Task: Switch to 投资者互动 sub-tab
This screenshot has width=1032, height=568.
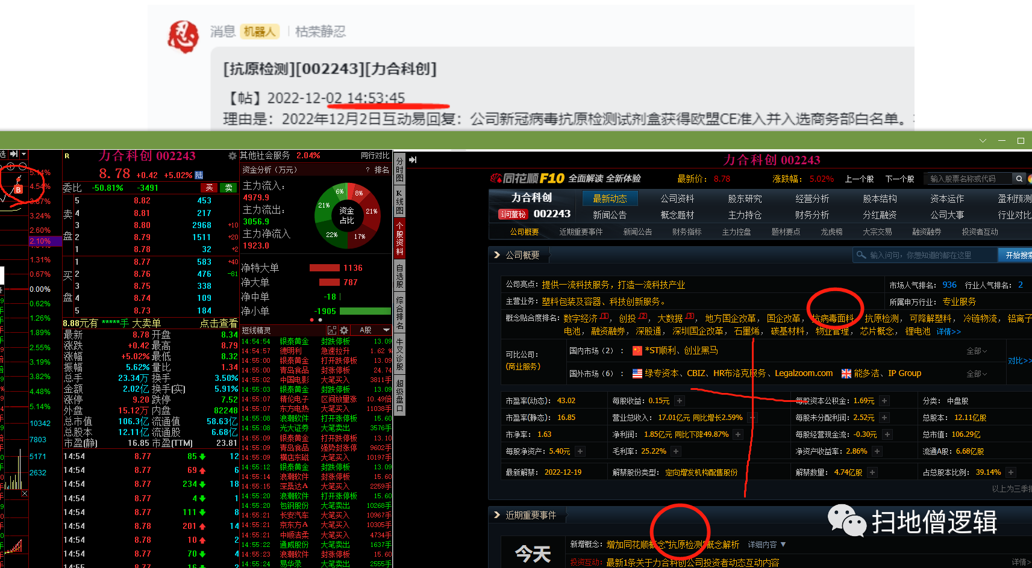Action: [980, 232]
